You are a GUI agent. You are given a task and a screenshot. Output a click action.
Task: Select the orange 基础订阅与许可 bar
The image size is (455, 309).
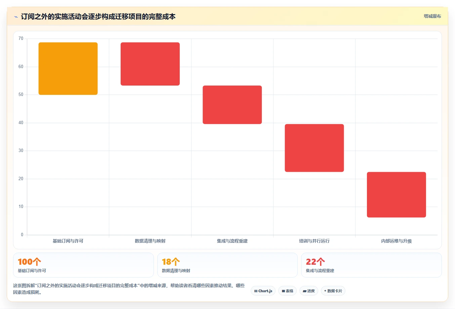[x=68, y=68]
